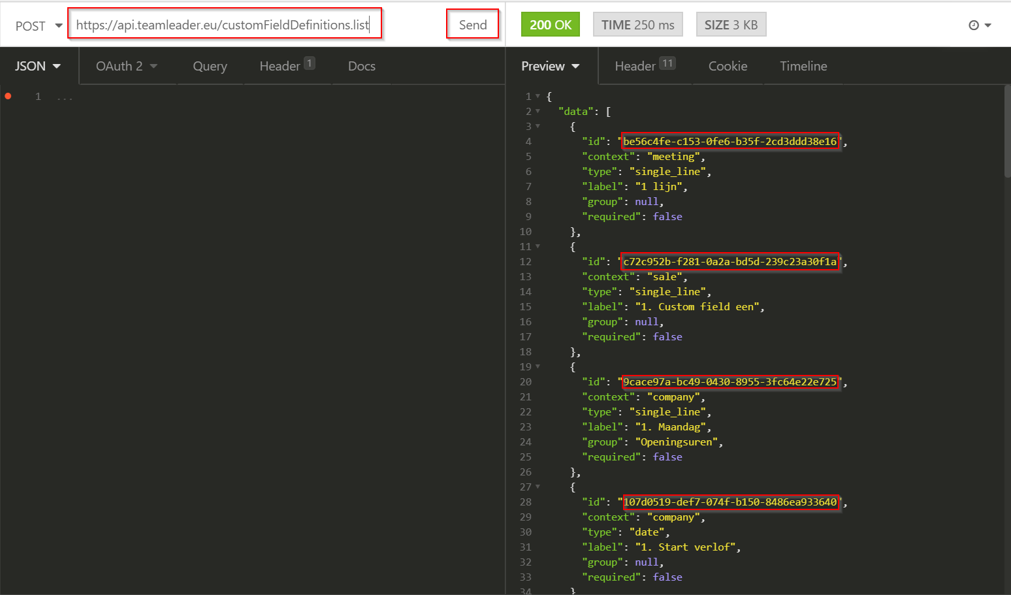Collapse the object at line 11
The height and width of the screenshot is (595, 1011).
click(x=538, y=246)
